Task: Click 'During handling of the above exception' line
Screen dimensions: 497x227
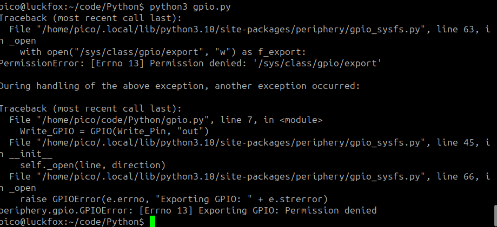Action: pyautogui.click(x=180, y=86)
